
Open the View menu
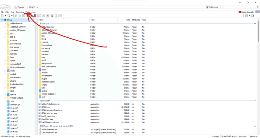pos(12,12)
